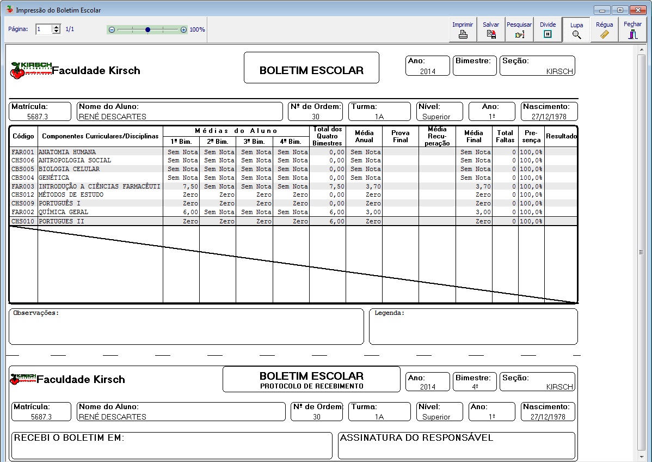Click the 3,70 Média Anual value
652x462 pixels.
373,186
